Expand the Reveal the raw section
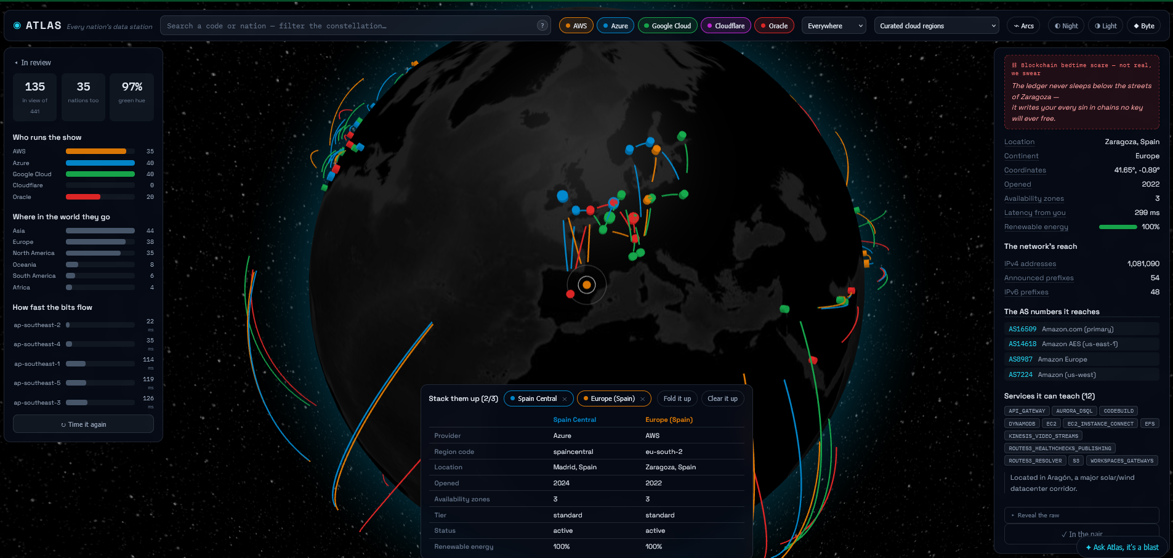 [x=1081, y=516]
